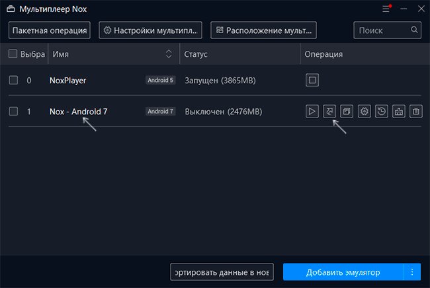Focus the Поиск search field
This screenshot has height=288, width=430.
pyautogui.click(x=387, y=30)
